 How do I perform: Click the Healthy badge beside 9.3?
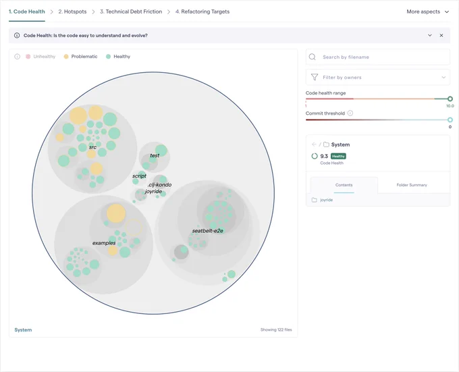(x=338, y=156)
